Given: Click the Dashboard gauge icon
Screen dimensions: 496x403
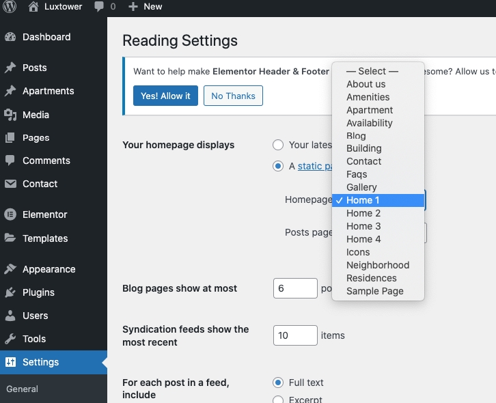Looking at the screenshot, I should (x=10, y=37).
